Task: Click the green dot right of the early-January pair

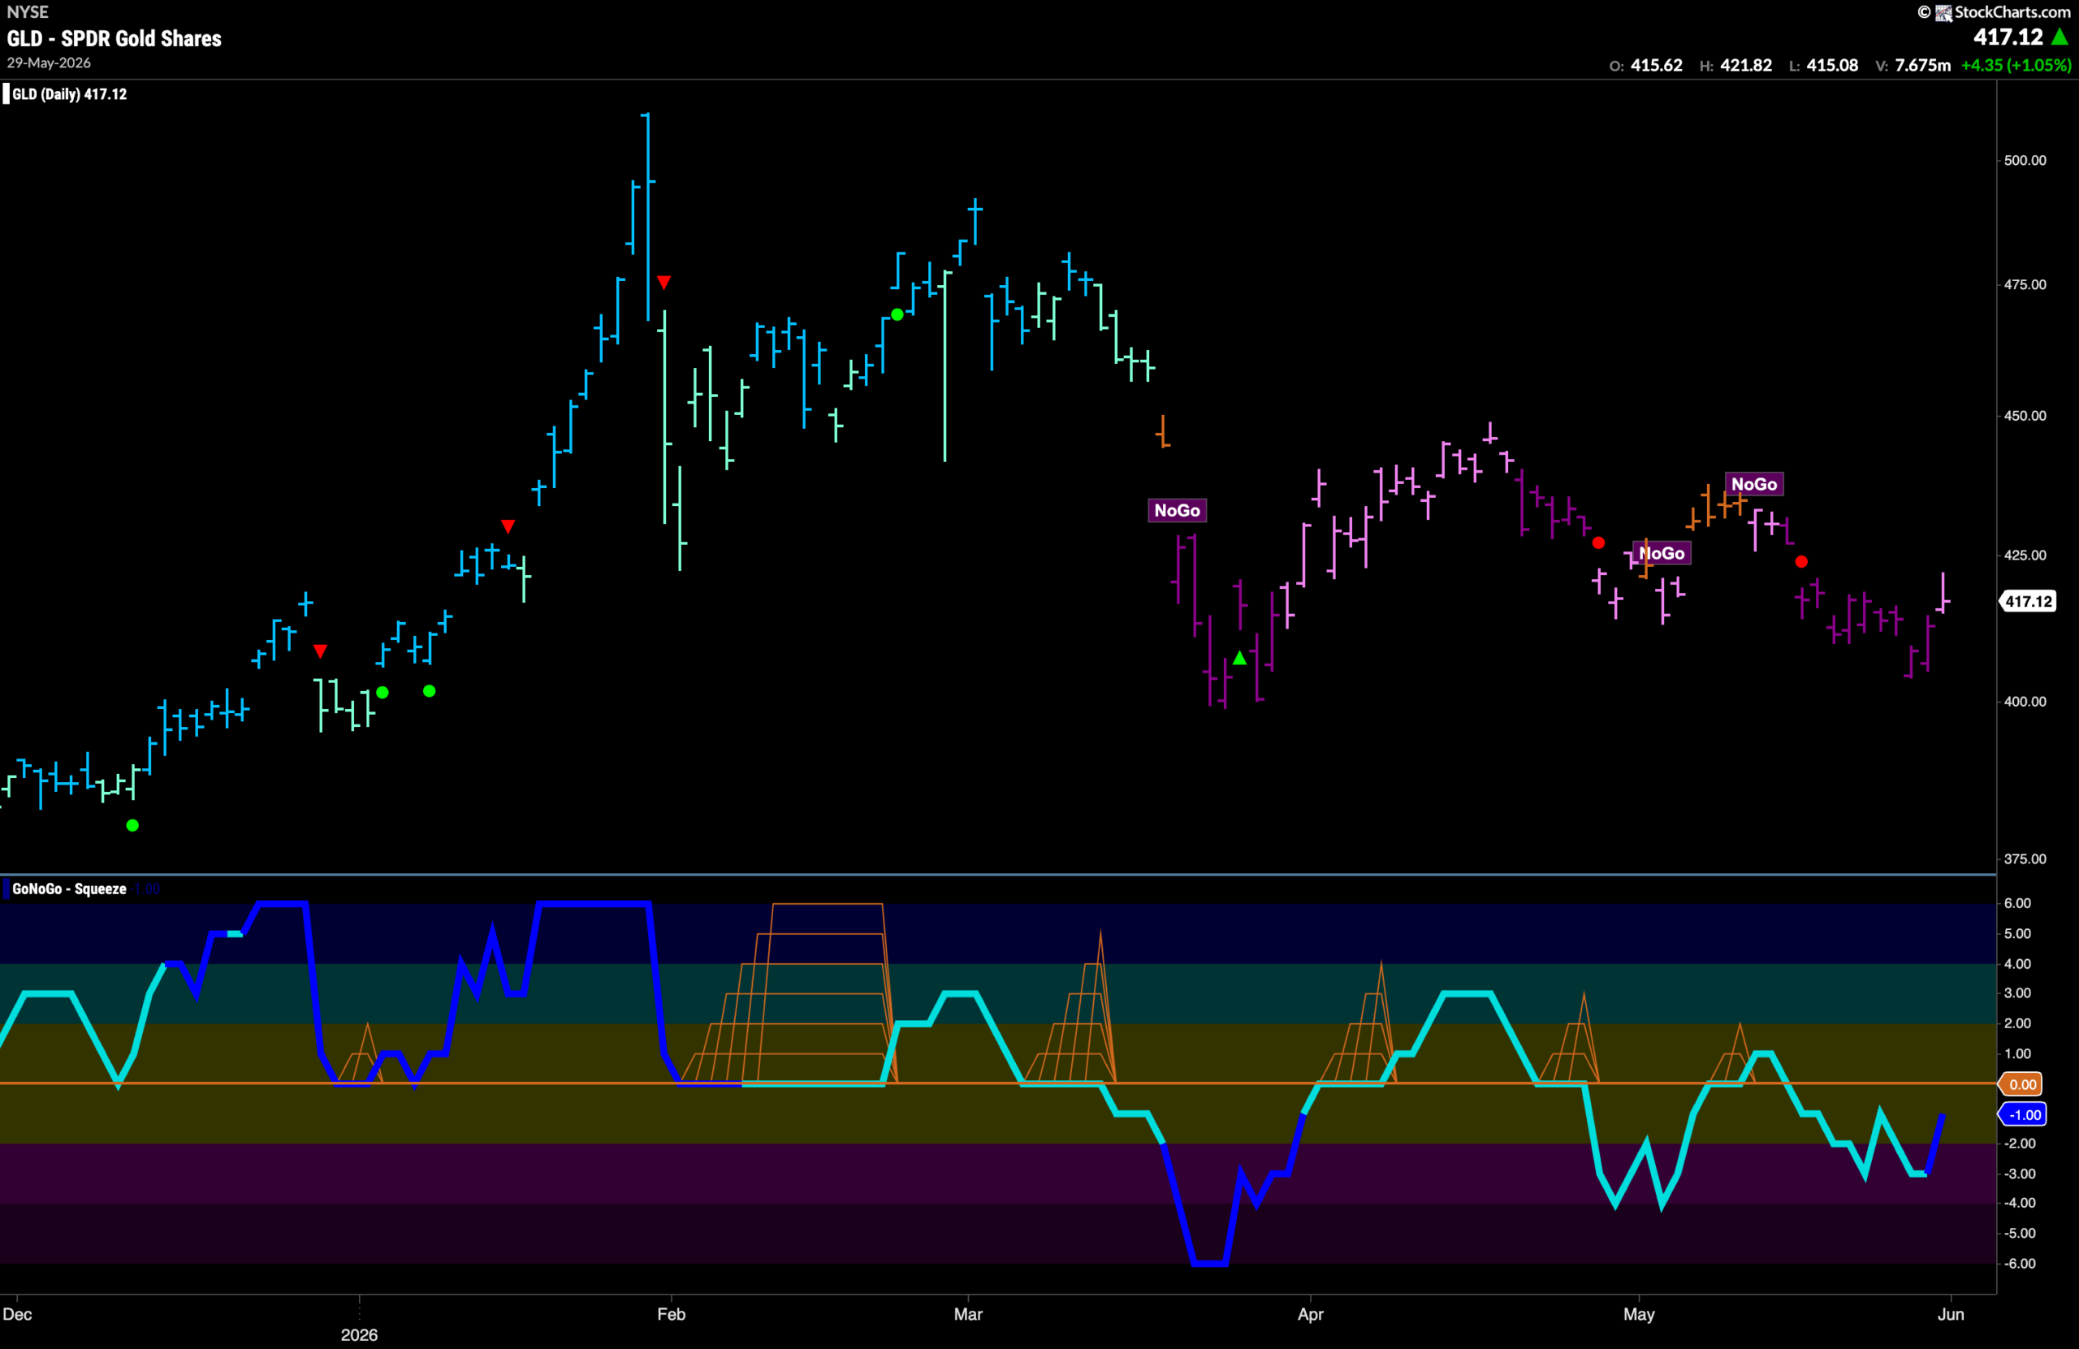Action: pyautogui.click(x=429, y=691)
